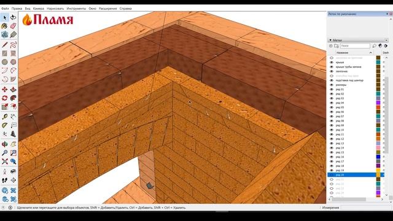The image size is (393, 221).
Task: Activate the Orbit camera tool
Action: coord(5,144)
